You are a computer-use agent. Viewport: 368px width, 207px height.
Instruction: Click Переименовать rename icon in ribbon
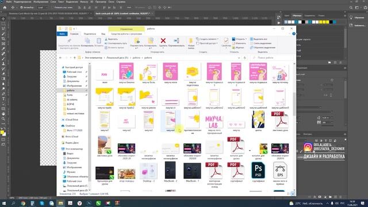tap(177, 41)
